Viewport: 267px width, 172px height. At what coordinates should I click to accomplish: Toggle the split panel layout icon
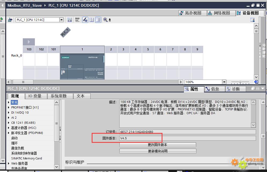pyautogui.click(x=98, y=20)
